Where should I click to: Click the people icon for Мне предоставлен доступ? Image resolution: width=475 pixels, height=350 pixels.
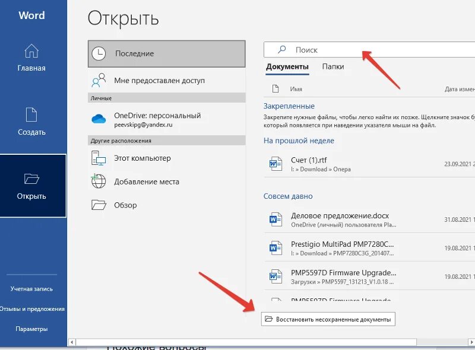[99, 81]
